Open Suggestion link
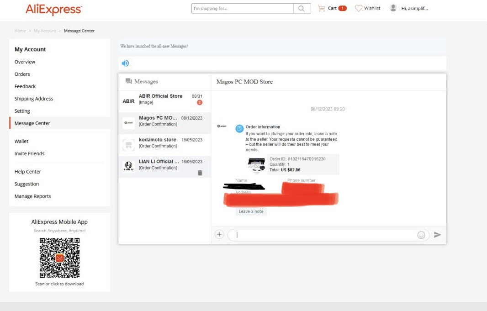Image resolution: width=487 pixels, height=311 pixels. point(26,184)
